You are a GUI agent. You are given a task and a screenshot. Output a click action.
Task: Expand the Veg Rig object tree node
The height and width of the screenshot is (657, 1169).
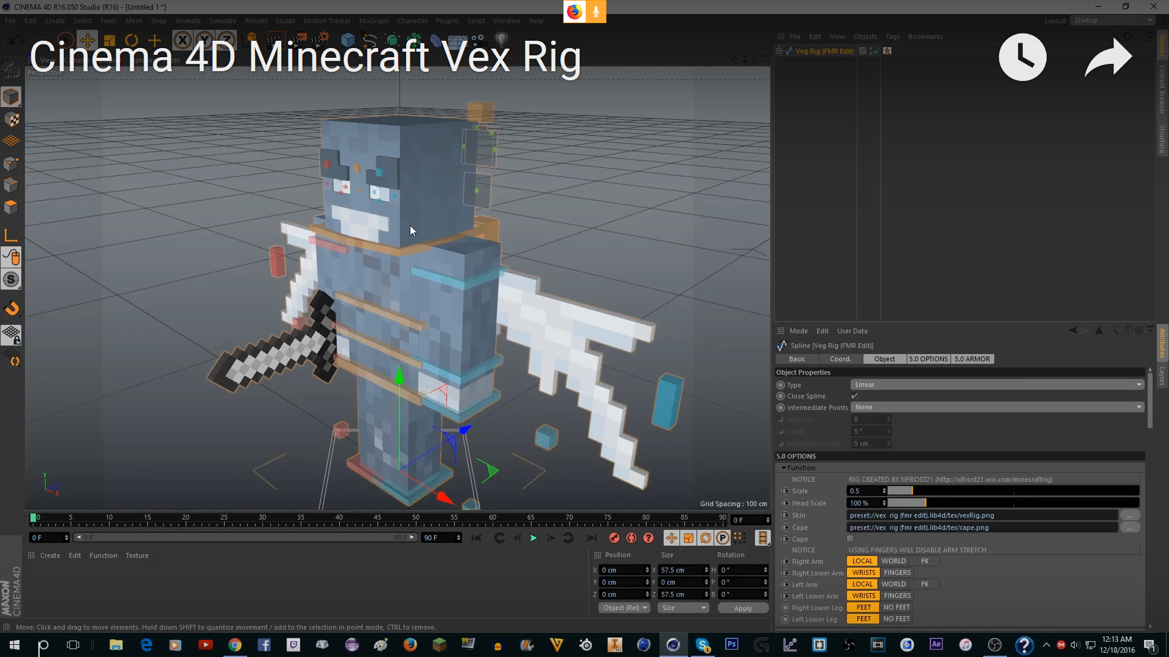coord(779,51)
